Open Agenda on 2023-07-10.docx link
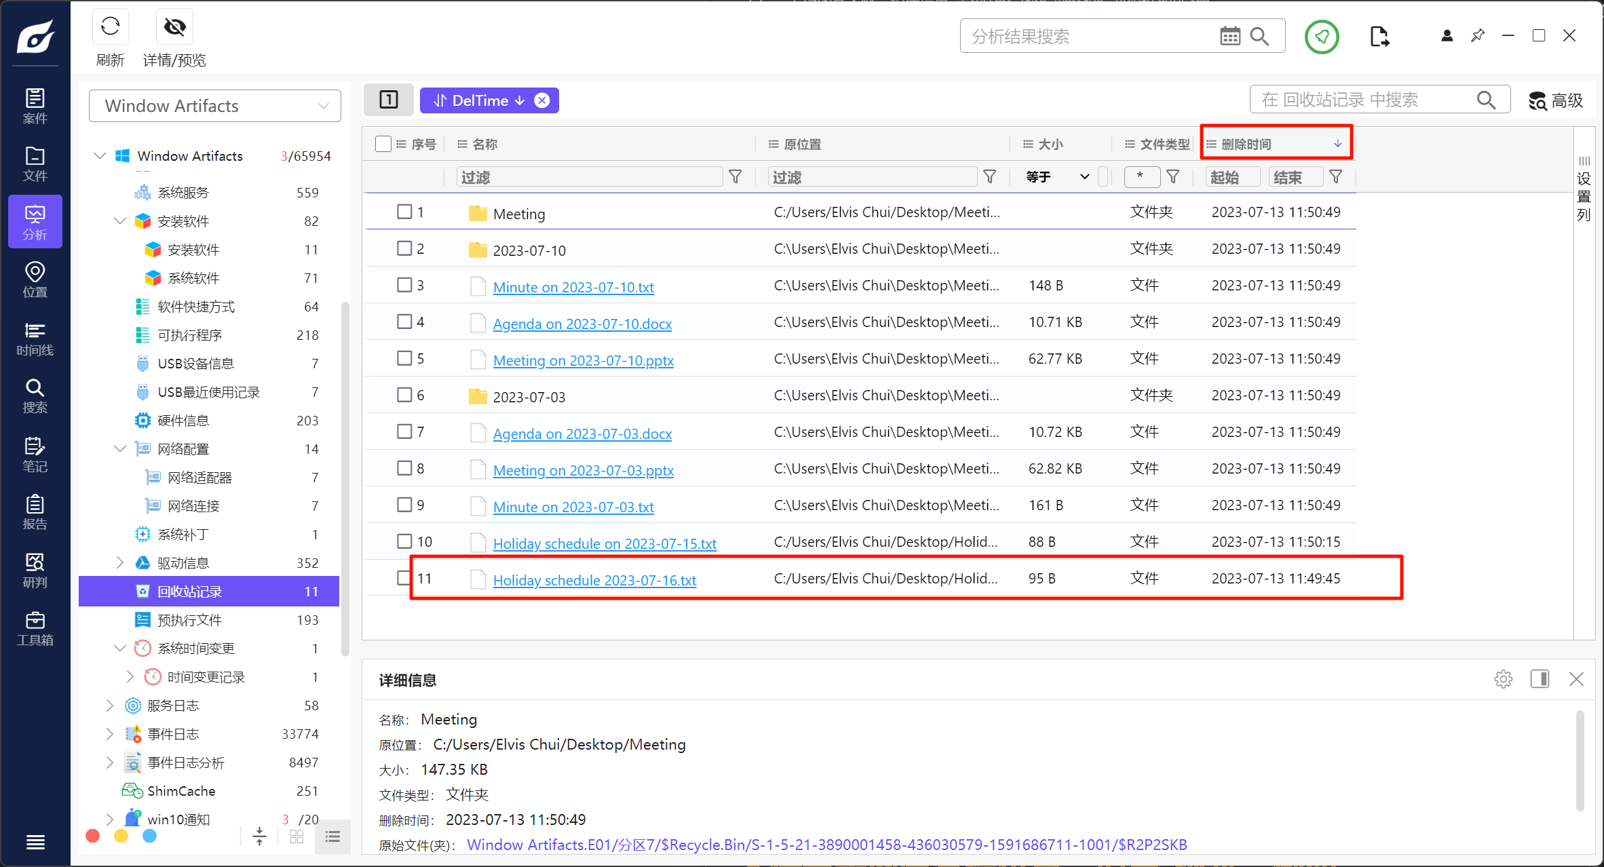Screen dimensions: 1604x867 click(582, 324)
